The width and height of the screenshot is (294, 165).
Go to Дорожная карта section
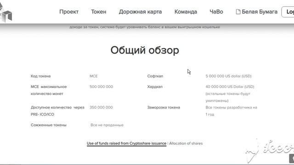(140, 12)
